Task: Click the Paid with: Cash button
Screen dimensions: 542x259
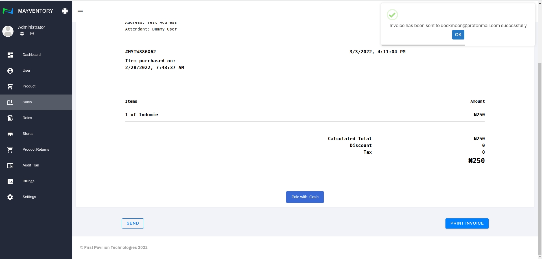Action: (x=305, y=197)
